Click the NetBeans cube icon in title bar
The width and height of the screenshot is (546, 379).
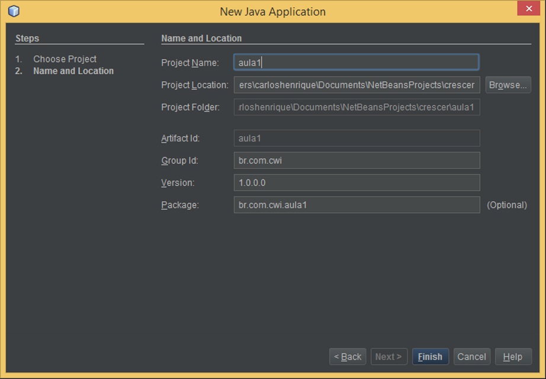pyautogui.click(x=14, y=11)
